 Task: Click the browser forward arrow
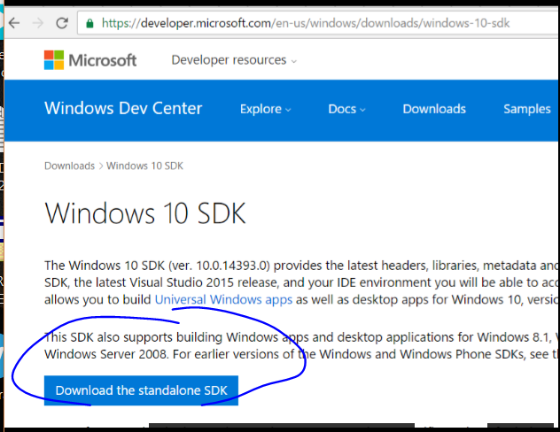click(x=37, y=22)
